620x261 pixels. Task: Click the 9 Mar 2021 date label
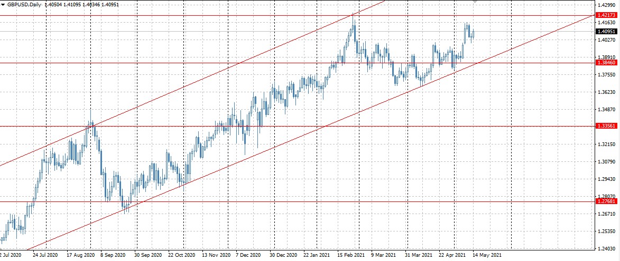384,255
